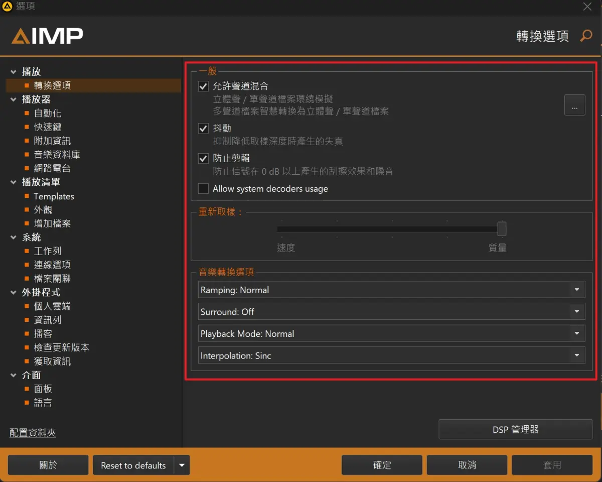Open Templates settings page
602x482 pixels.
(54, 196)
